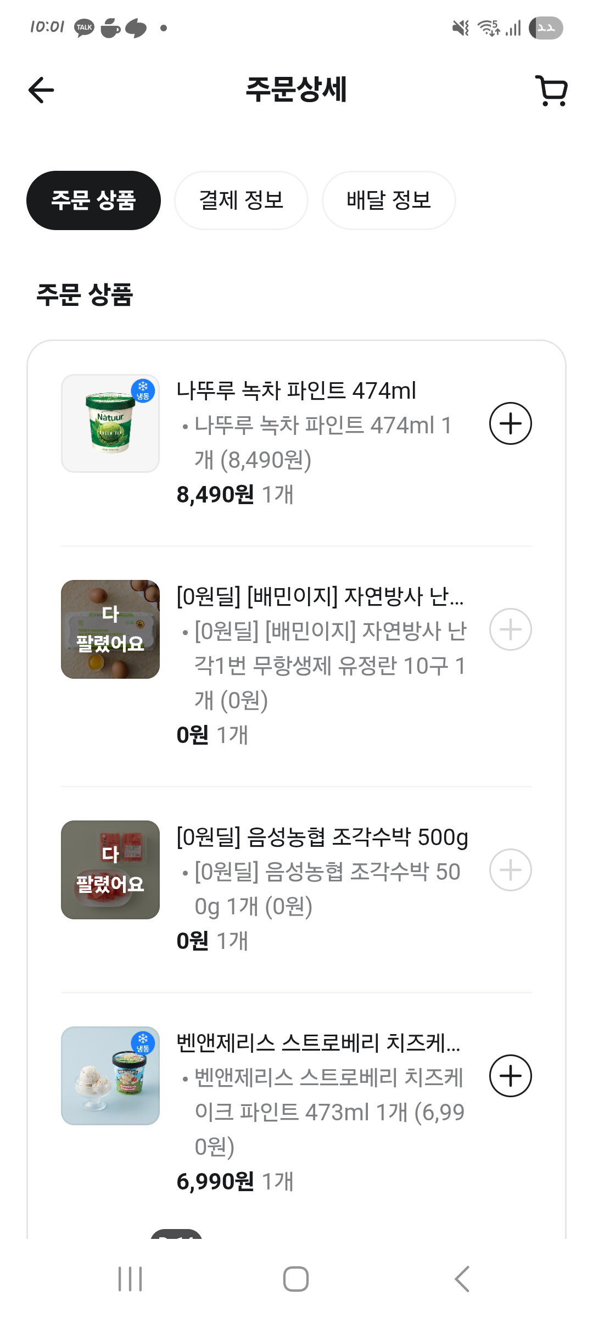Open 나뚜루 녹차 파인트 product thumbnail
Screen dimensions: 593x1318
click(x=110, y=423)
